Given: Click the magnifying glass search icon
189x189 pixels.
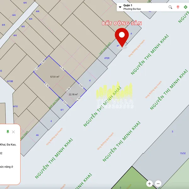Looking at the screenshot, I should 170,7.
